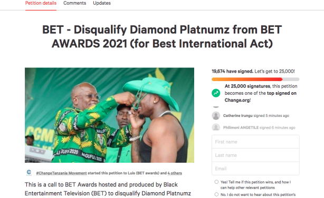Switch to the Comments tab
Screen dimensions: 324x198
point(74,3)
